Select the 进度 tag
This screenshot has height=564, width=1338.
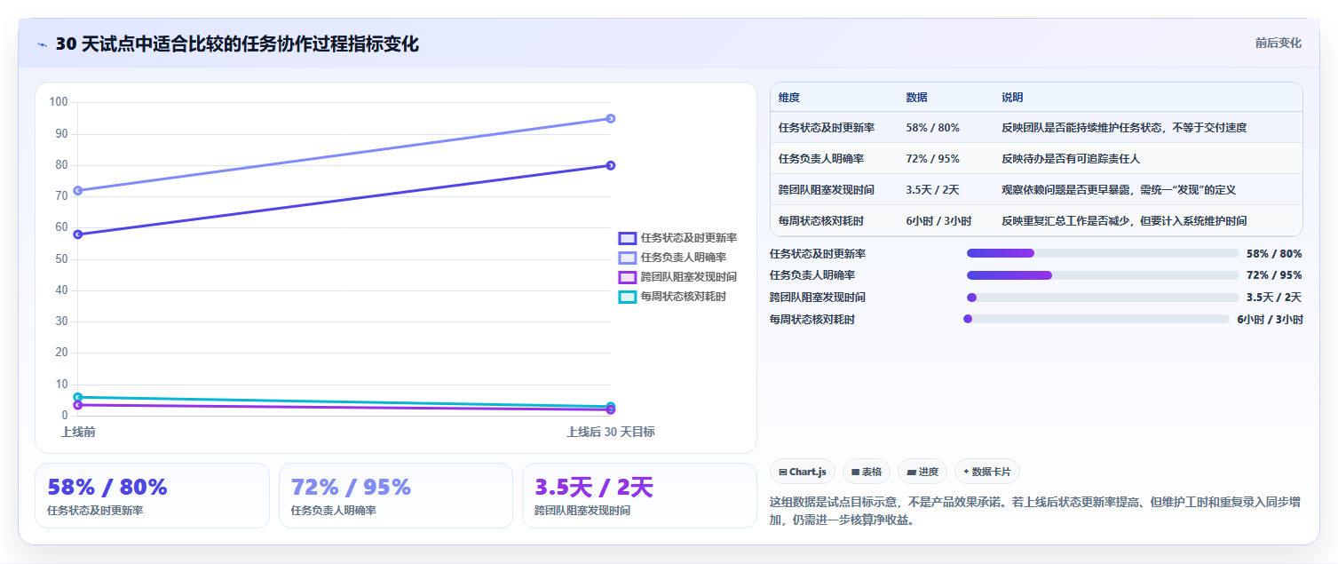922,472
